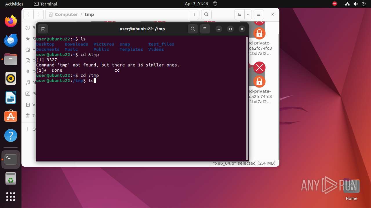Click terminal title 'user@ubuntu22: /tmp'
Viewport: 371px width, 208px height.
tap(142, 29)
